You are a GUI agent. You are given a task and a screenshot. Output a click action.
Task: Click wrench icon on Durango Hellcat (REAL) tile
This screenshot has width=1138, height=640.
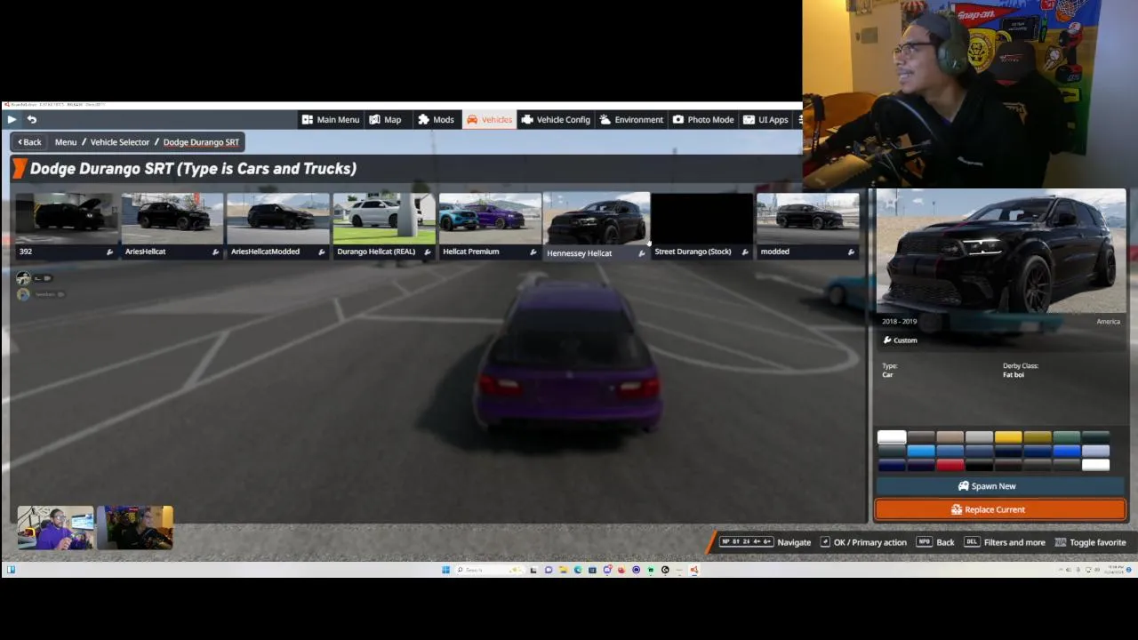point(428,252)
